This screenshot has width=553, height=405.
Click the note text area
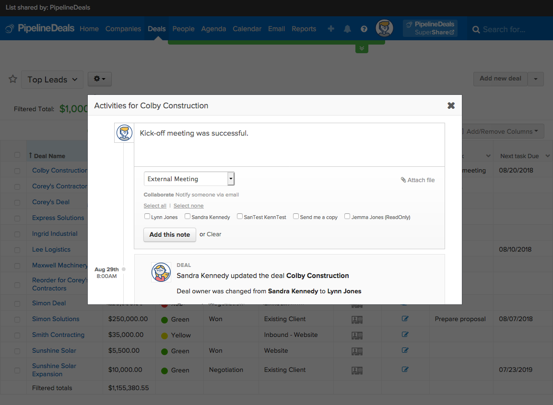pyautogui.click(x=289, y=145)
